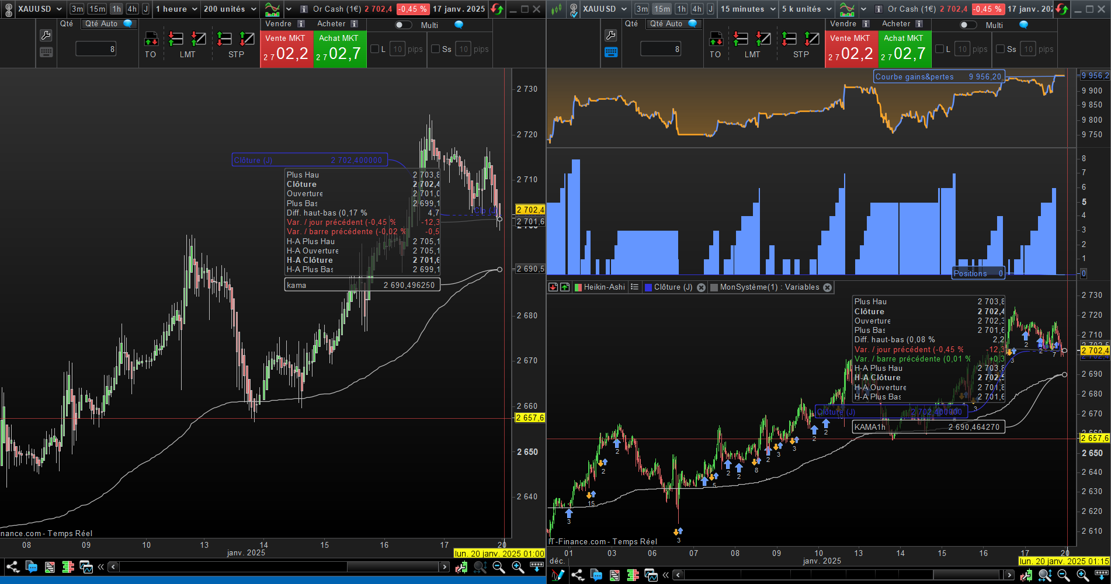Click the refresh arrows icon in right window
The width and height of the screenshot is (1111, 584).
pos(1062,9)
